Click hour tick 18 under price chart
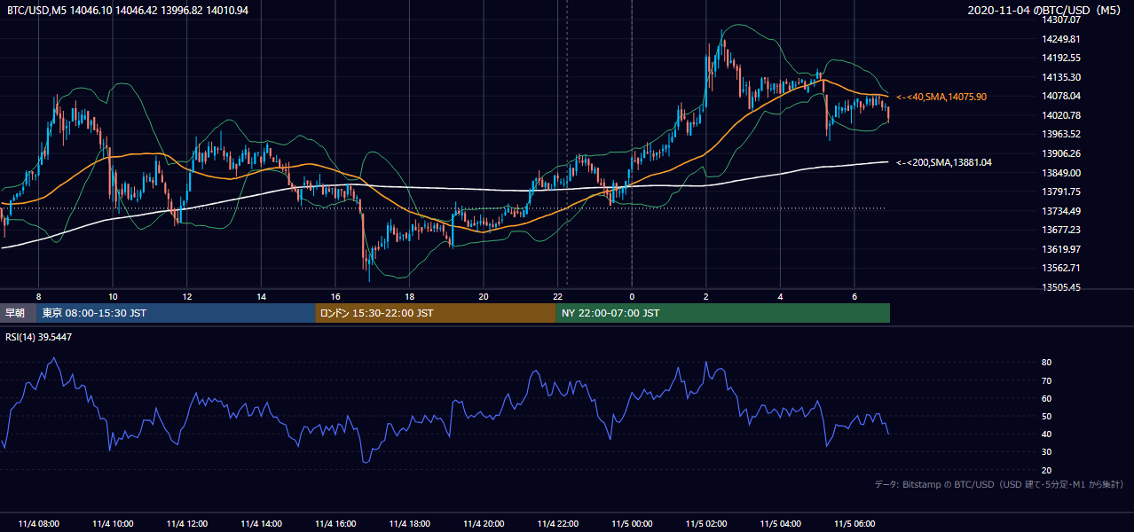1134x532 pixels. (409, 296)
